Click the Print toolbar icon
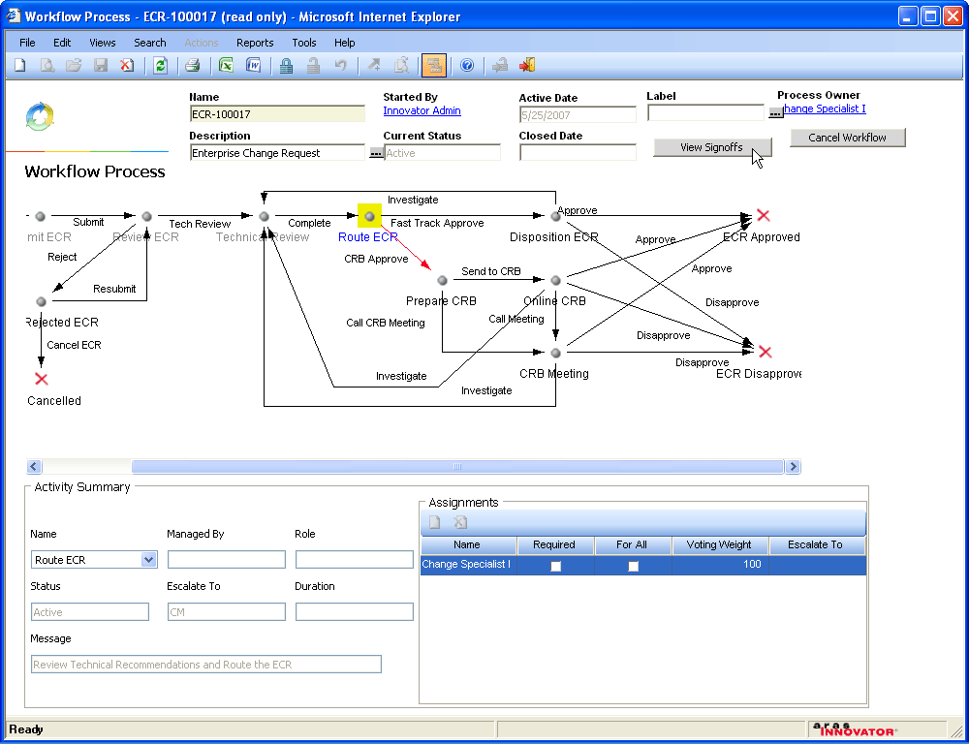The image size is (969, 744). tap(192, 66)
